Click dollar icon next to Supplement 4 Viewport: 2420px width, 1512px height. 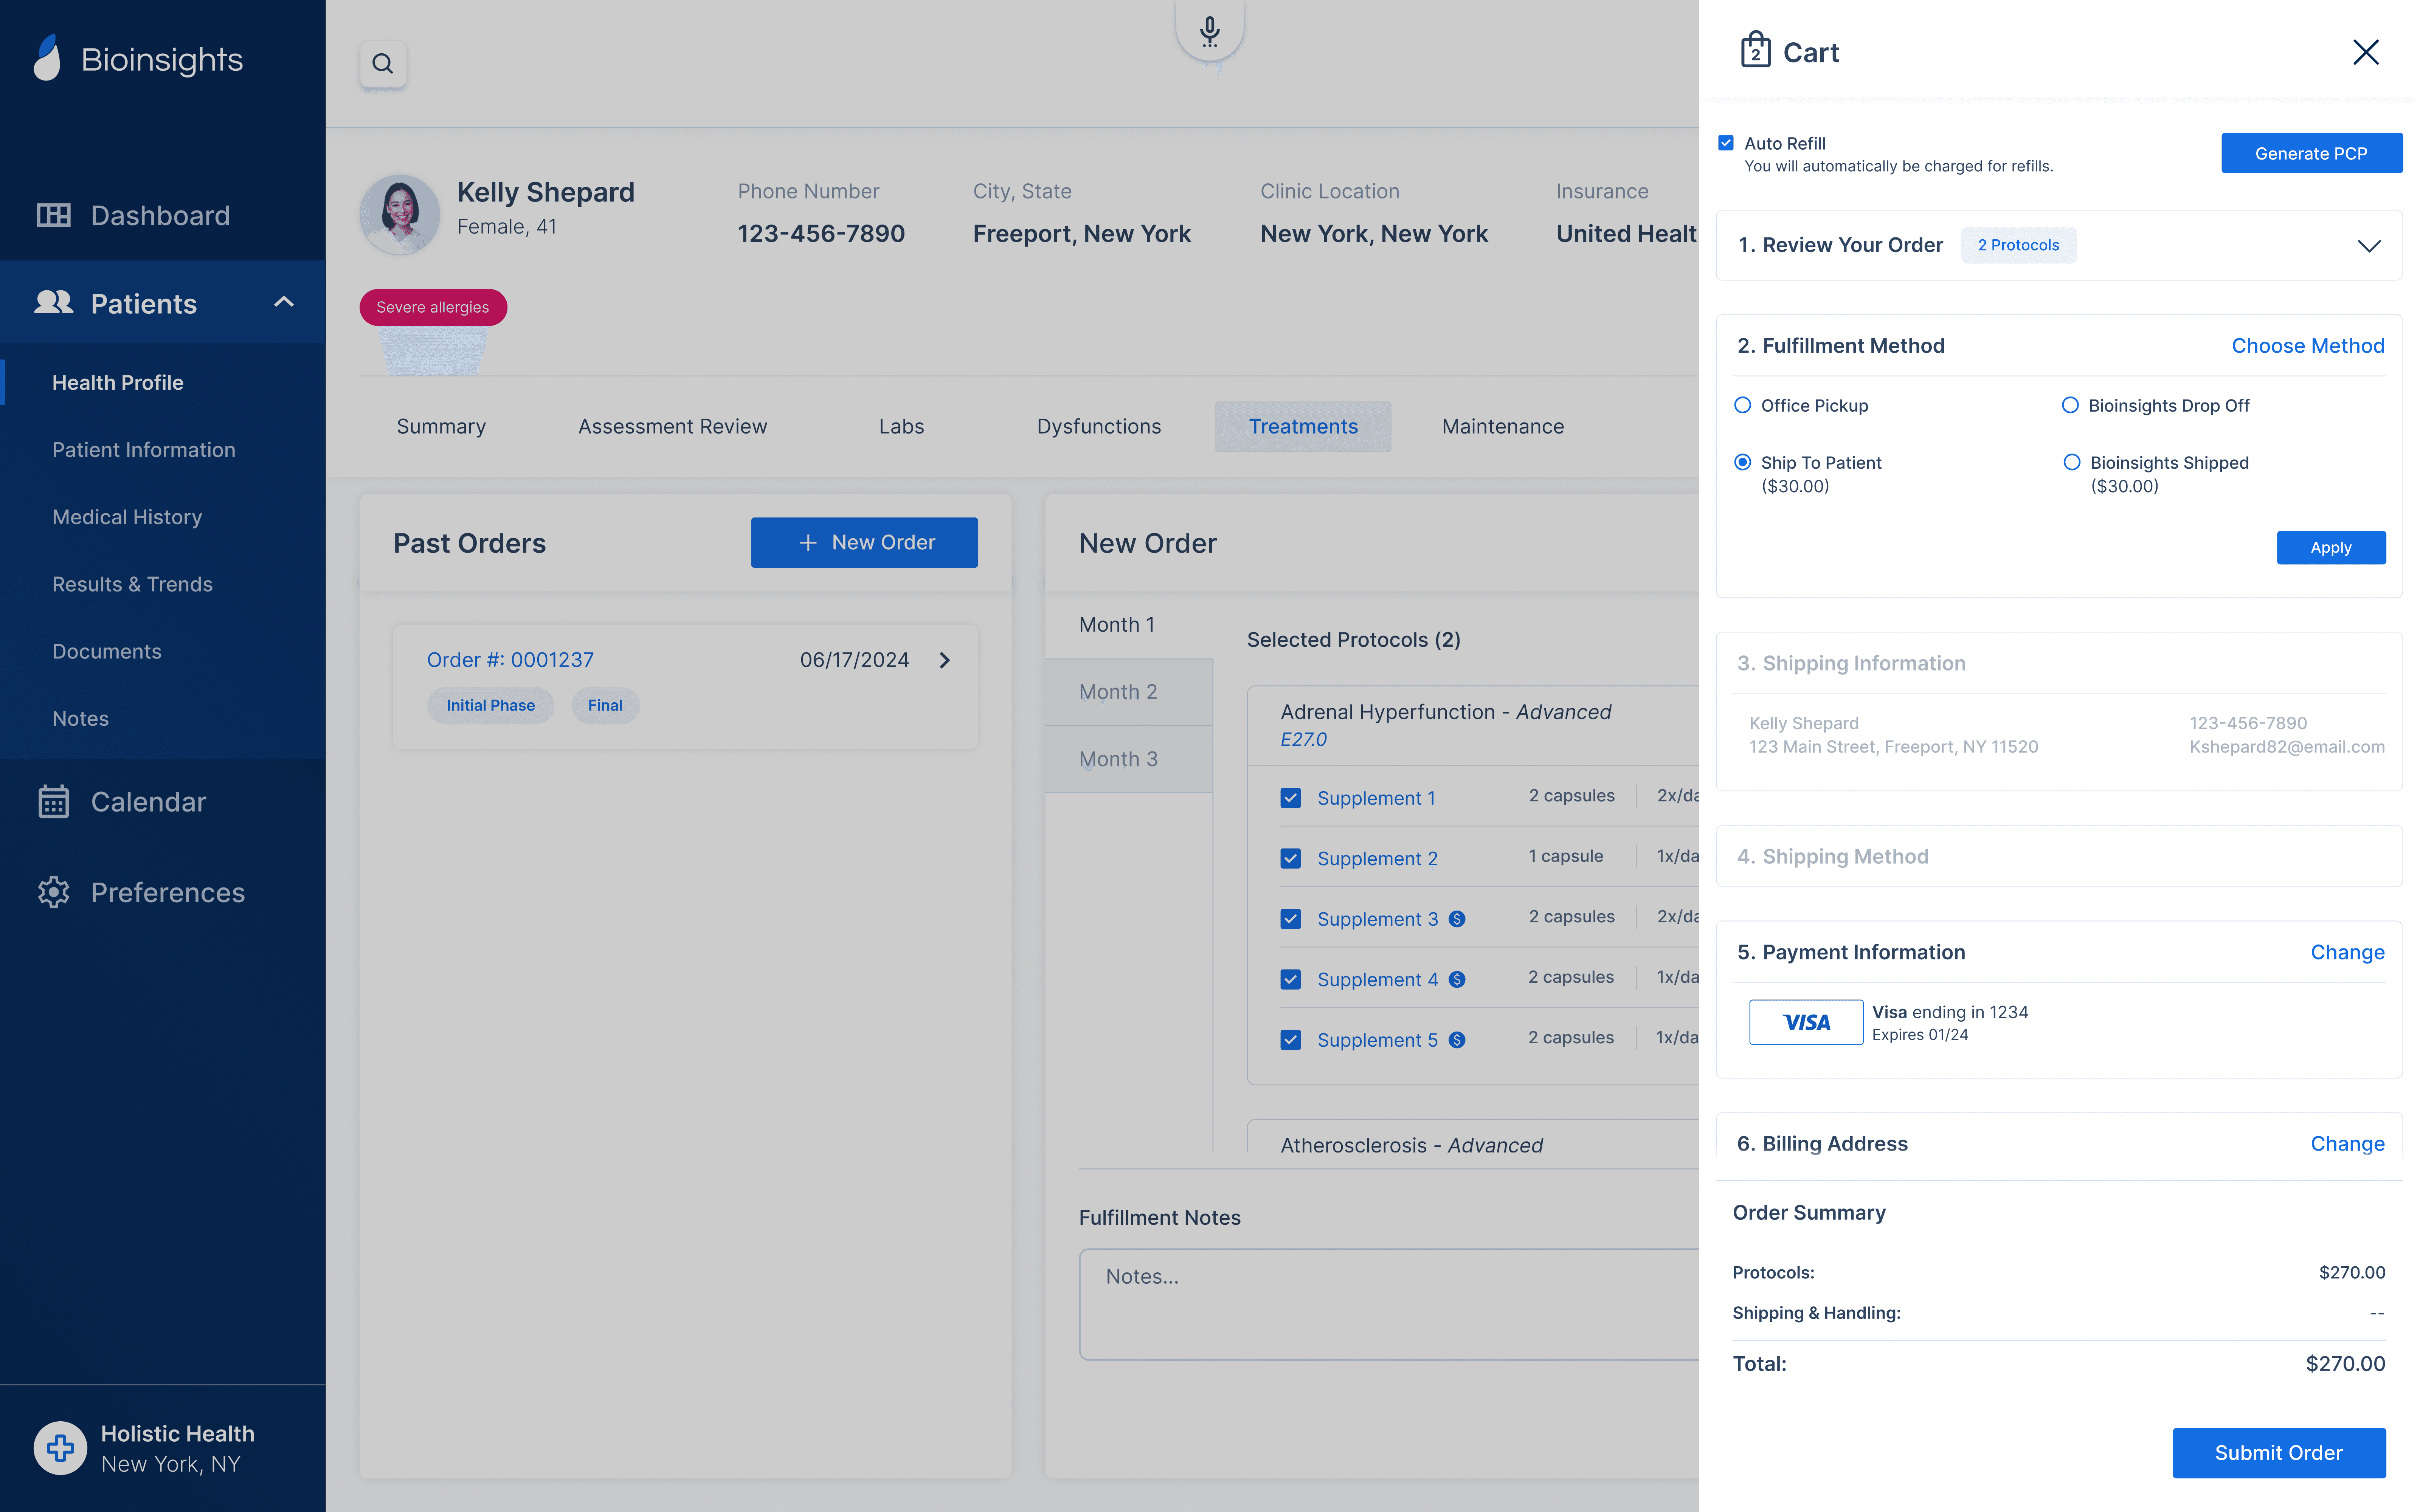(x=1457, y=980)
